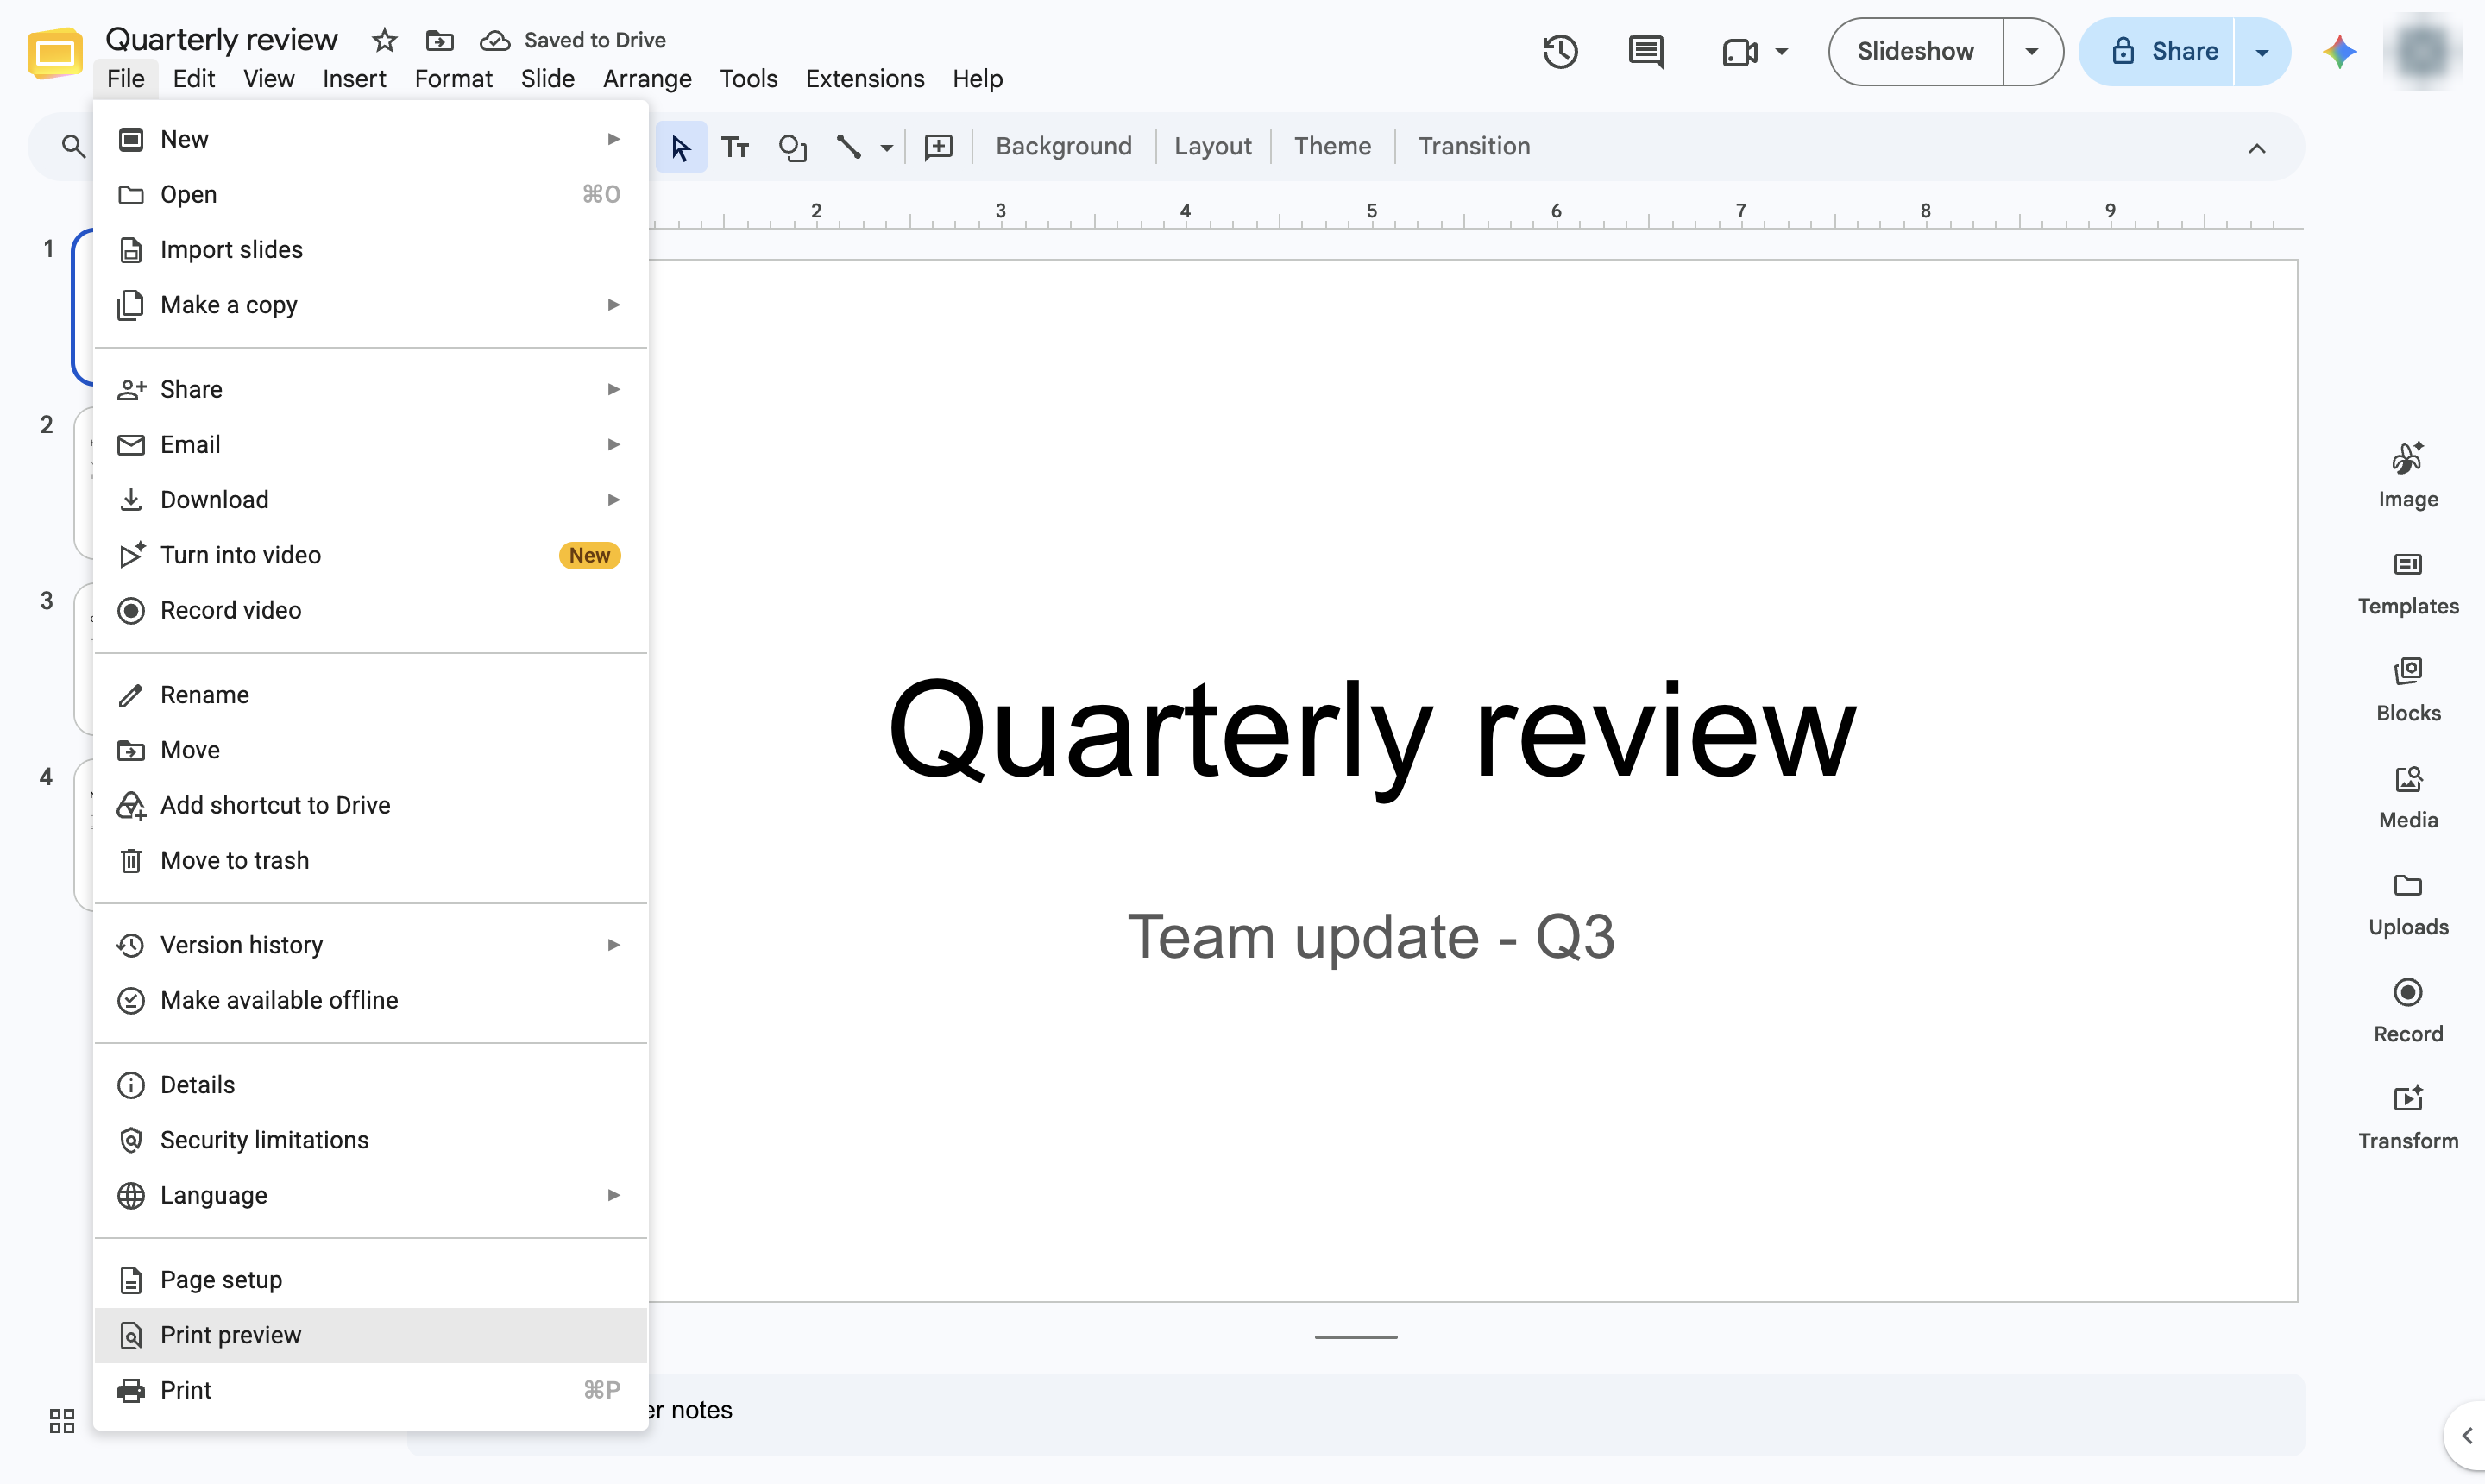Open the comments icon in header

pyautogui.click(x=1645, y=51)
